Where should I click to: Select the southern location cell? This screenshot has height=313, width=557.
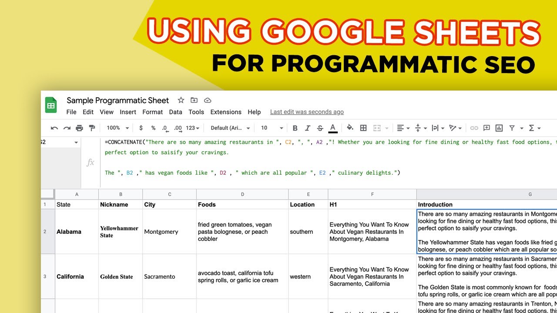tap(309, 232)
